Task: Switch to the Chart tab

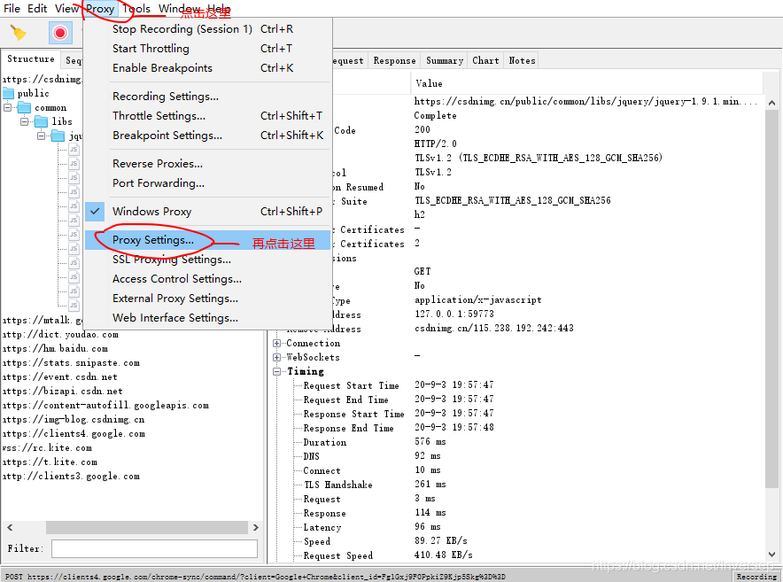Action: 485,60
